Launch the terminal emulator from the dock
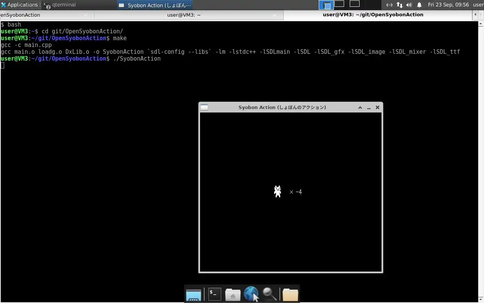The image size is (484, 303). coord(214,294)
